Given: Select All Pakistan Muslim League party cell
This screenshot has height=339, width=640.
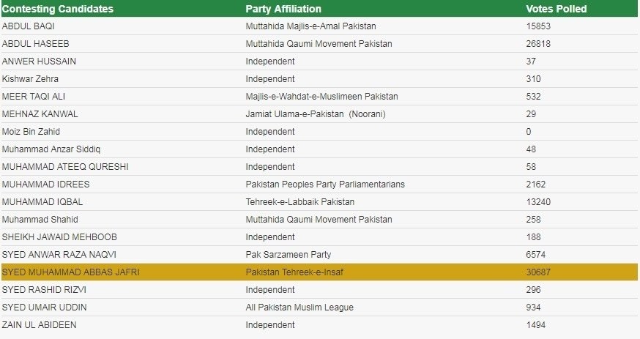Looking at the screenshot, I should coord(299,308).
